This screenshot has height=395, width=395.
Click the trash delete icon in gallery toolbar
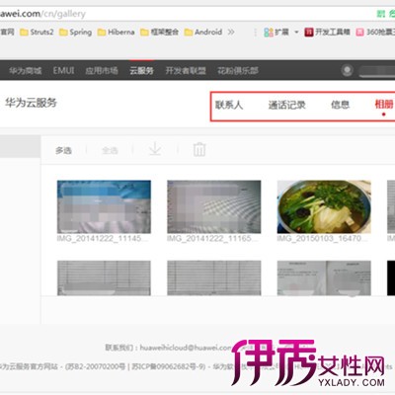[x=199, y=149]
